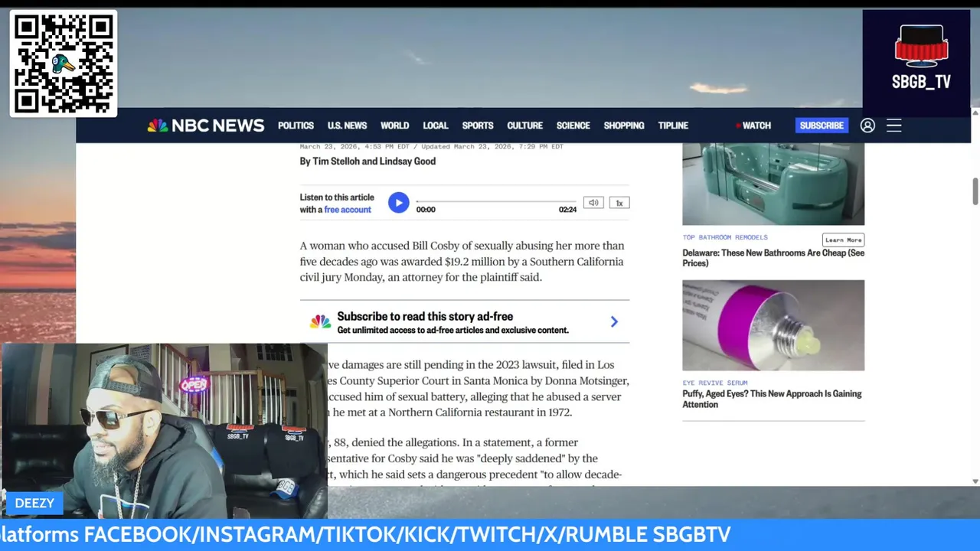Screen dimensions: 980x551
Task: Click Subscribe to read this story ad-free
Action: coord(425,316)
